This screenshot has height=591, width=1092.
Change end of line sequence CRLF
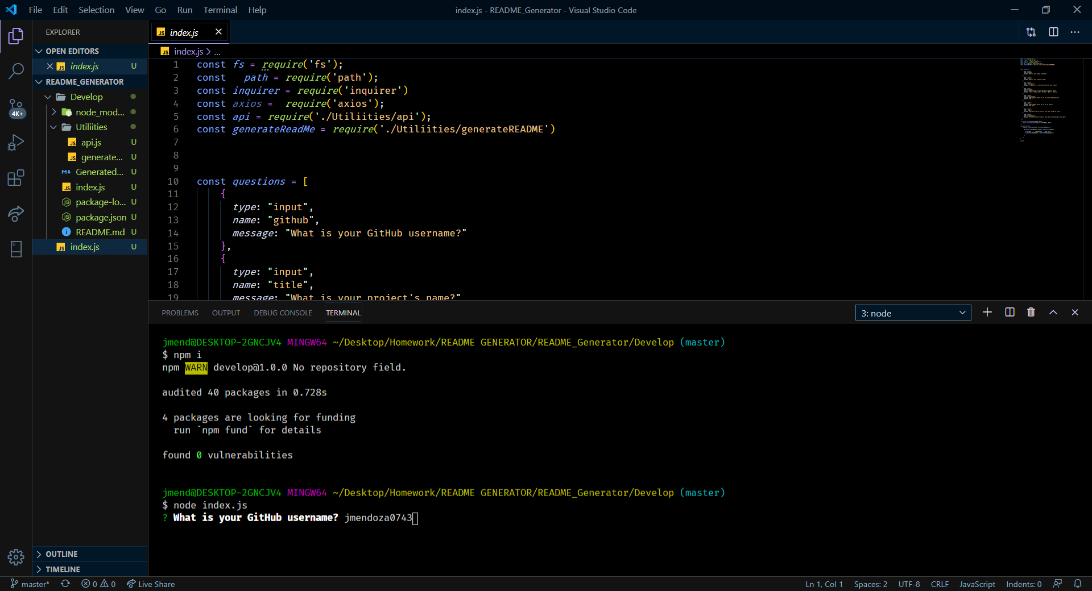[x=940, y=584]
